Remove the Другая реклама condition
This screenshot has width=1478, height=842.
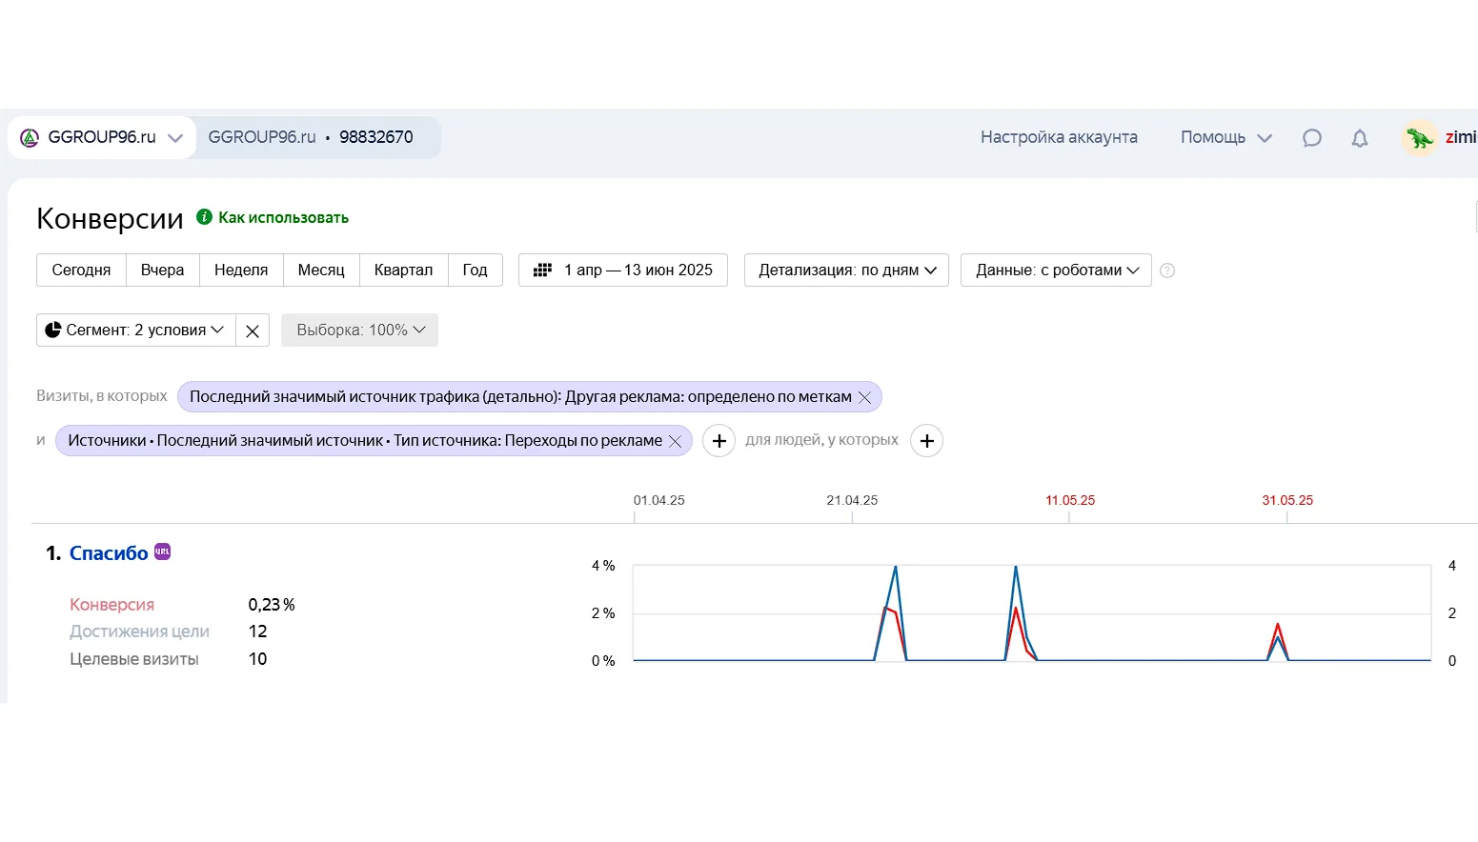point(865,397)
